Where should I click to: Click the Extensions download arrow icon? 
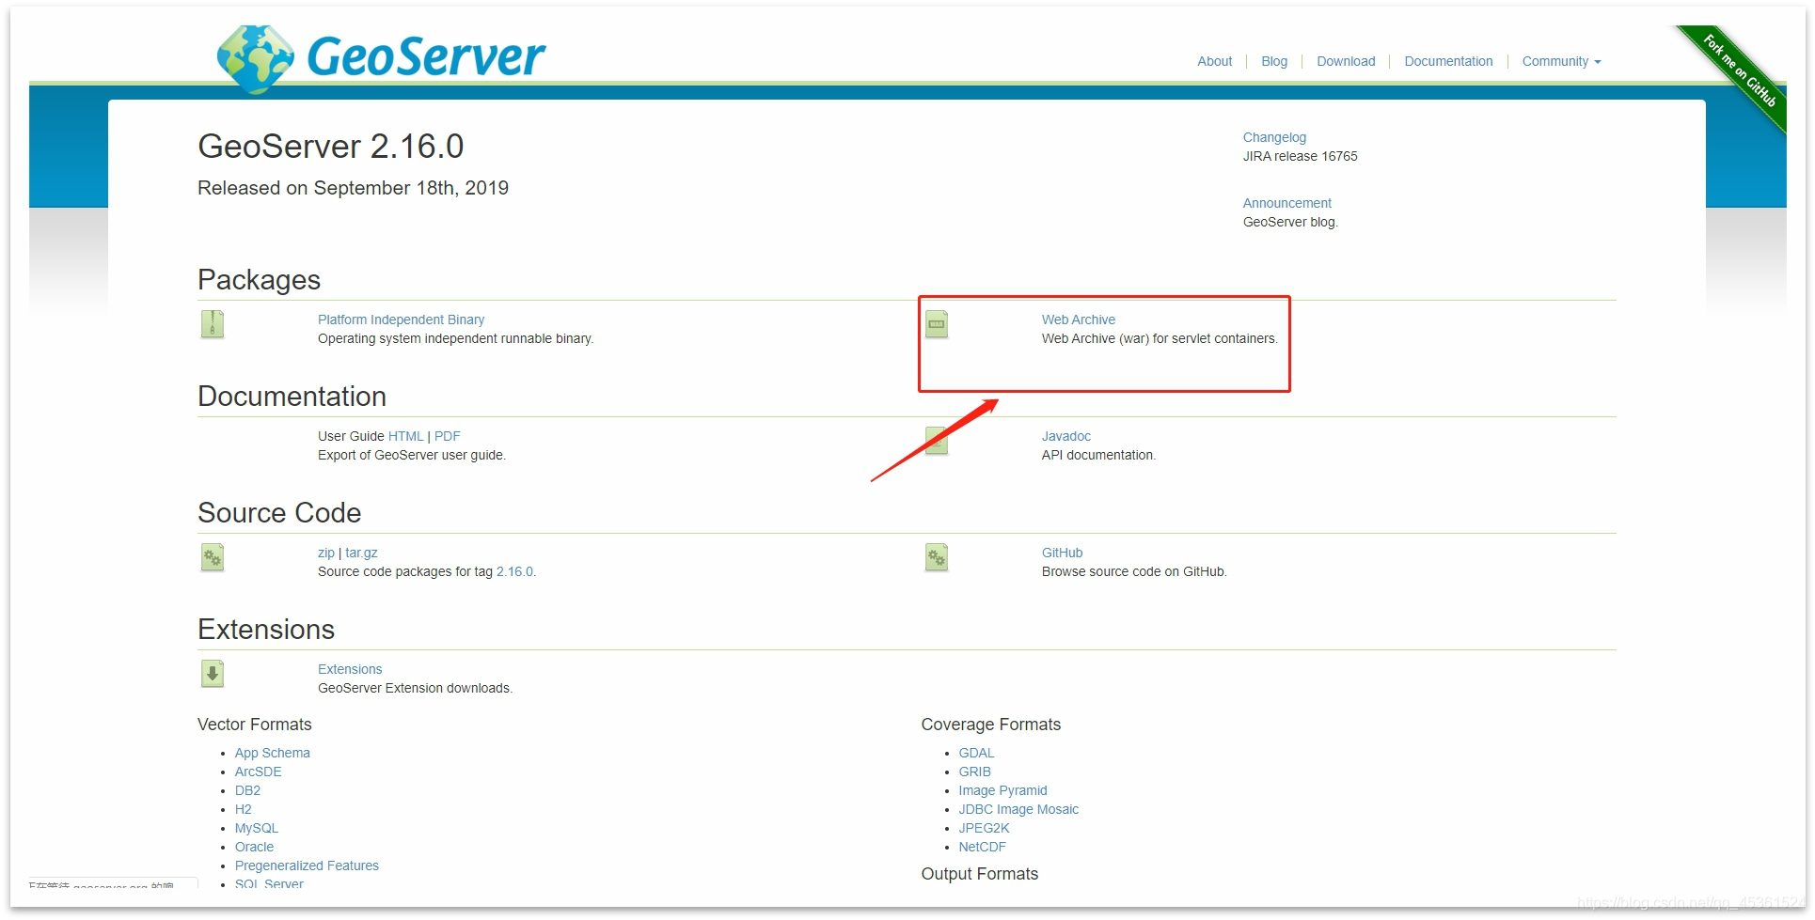click(x=213, y=674)
